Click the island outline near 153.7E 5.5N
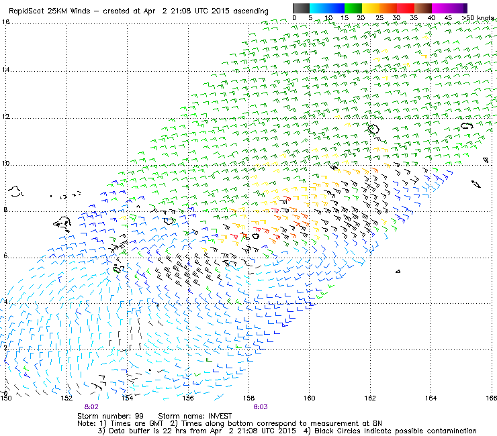497x436 pixels. 118,268
